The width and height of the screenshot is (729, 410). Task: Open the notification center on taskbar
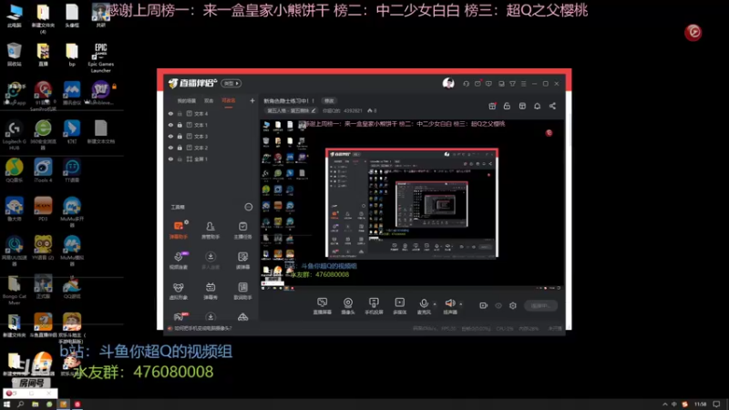[x=716, y=405]
